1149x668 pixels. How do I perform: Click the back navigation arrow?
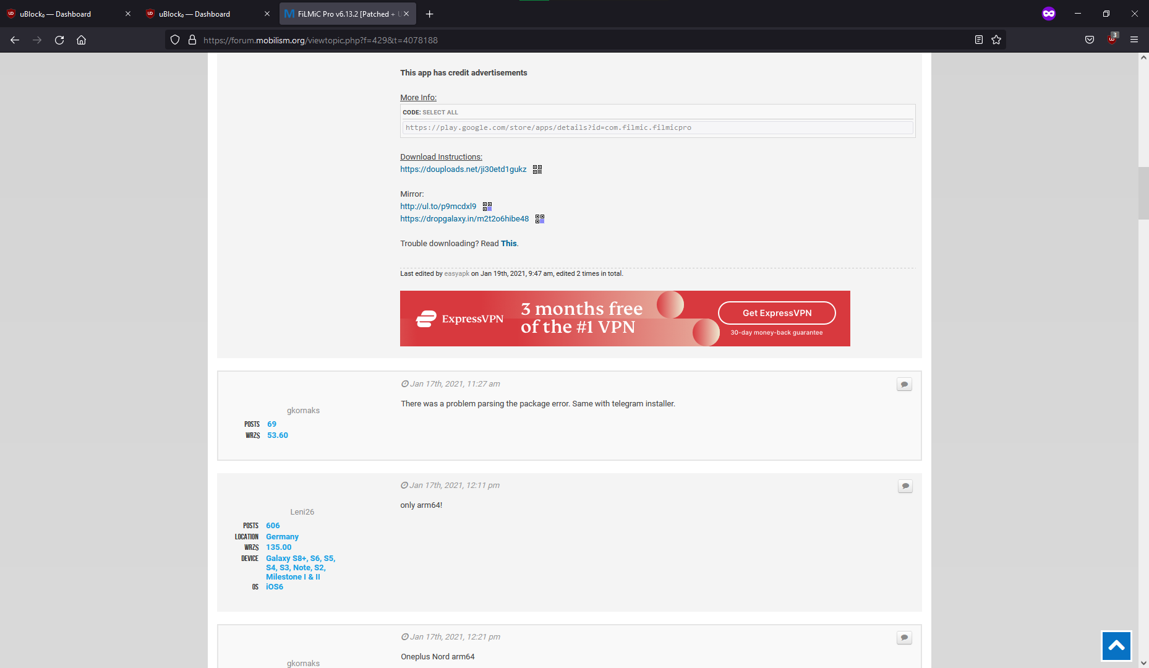14,40
